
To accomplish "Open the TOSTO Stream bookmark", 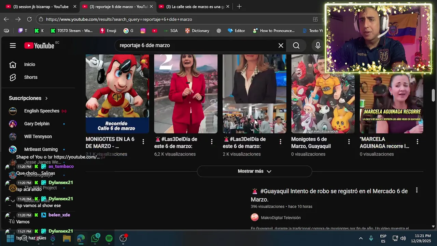I will [72, 31].
